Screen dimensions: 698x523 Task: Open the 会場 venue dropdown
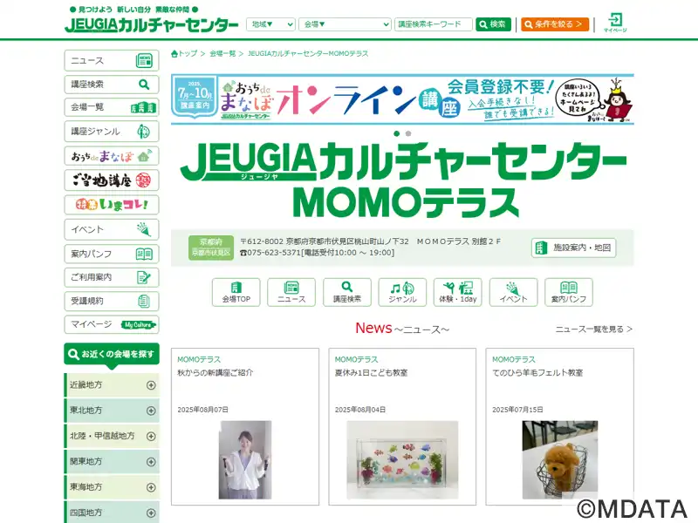(x=345, y=24)
